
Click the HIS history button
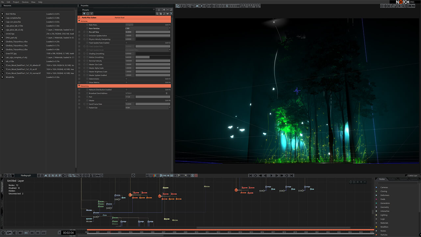[38, 233]
